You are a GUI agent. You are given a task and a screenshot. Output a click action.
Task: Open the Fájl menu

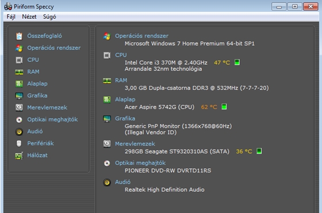pos(11,17)
